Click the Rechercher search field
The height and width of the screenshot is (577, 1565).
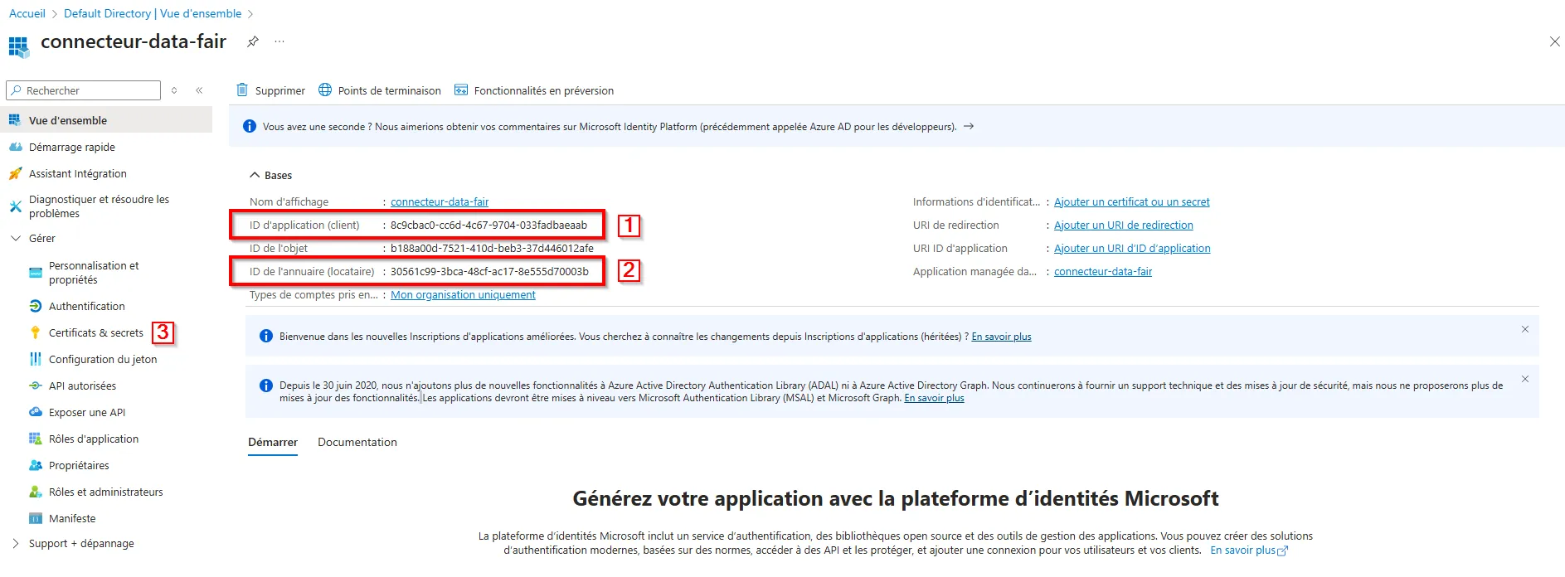pyautogui.click(x=83, y=90)
